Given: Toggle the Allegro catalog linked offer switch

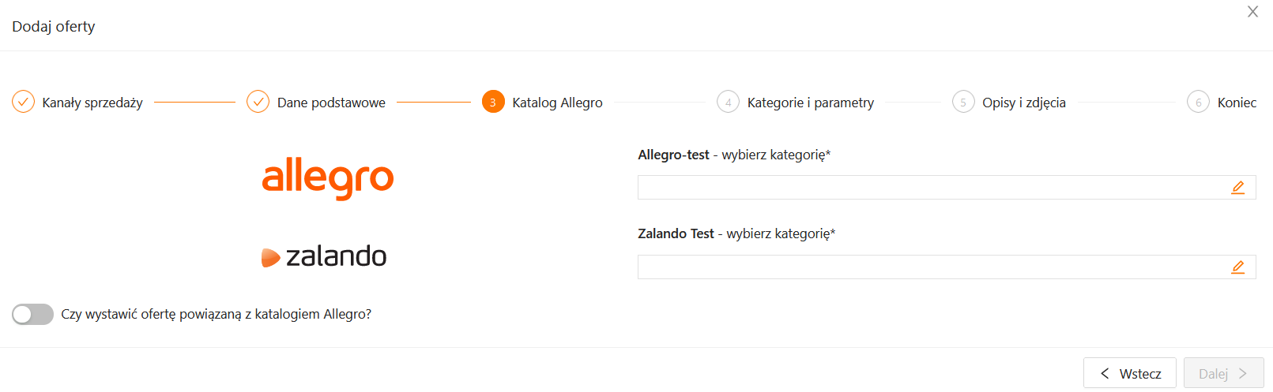Looking at the screenshot, I should pyautogui.click(x=32, y=314).
